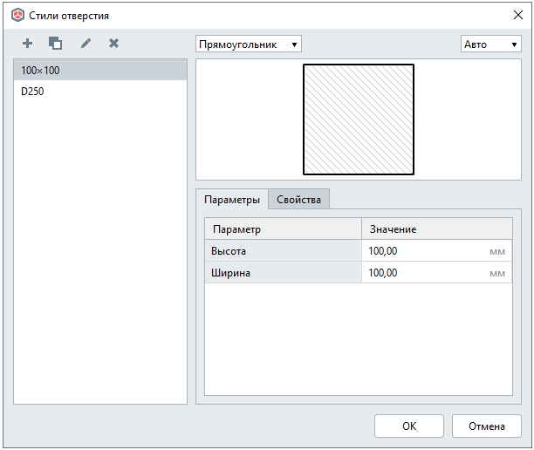Open the Свойства tab

point(298,200)
